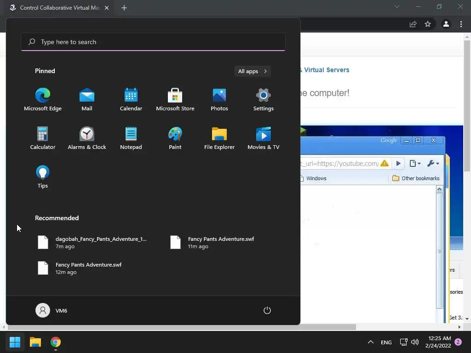Launch Notepad

(x=131, y=138)
